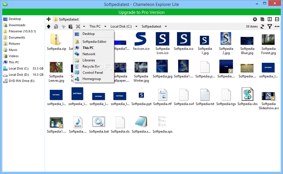
Task: Split view horizontally with rows icon
Action: click(x=277, y=19)
